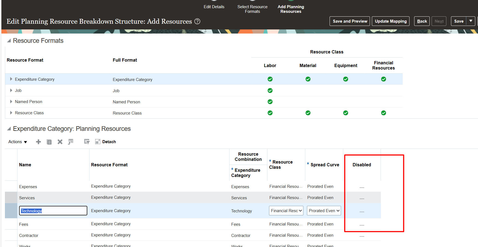Toggle Disabled for the Services resource
478x247 pixels.
(x=362, y=198)
